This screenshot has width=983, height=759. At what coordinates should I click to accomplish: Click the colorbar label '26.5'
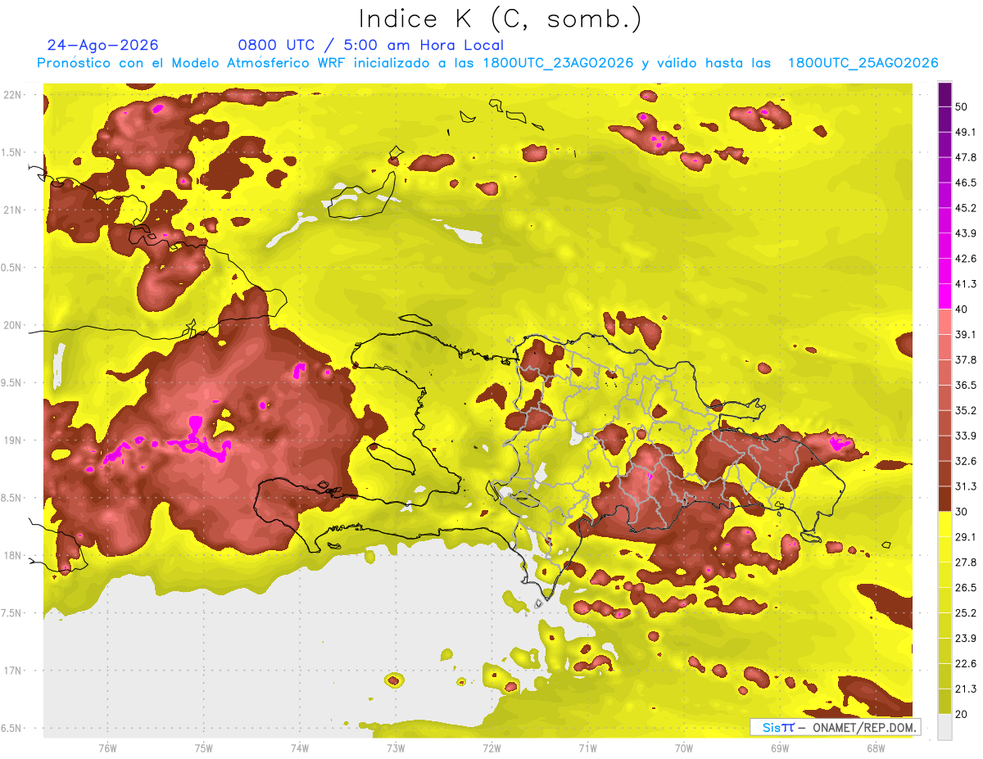pyautogui.click(x=966, y=588)
